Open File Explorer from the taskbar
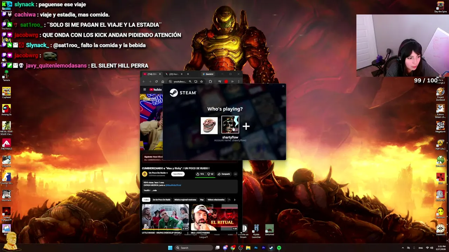The height and width of the screenshot is (252, 449). click(248, 248)
